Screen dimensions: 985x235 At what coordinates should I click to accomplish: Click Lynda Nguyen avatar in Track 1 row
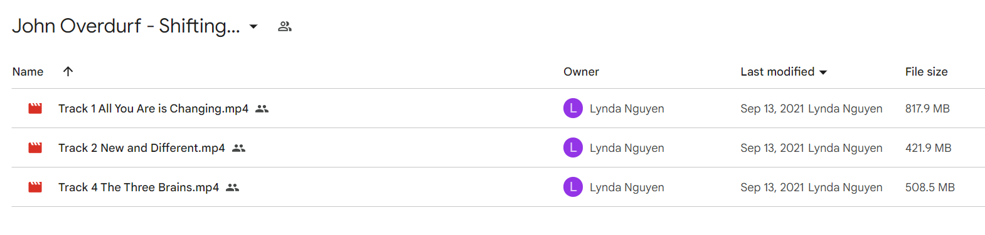pyautogui.click(x=573, y=108)
